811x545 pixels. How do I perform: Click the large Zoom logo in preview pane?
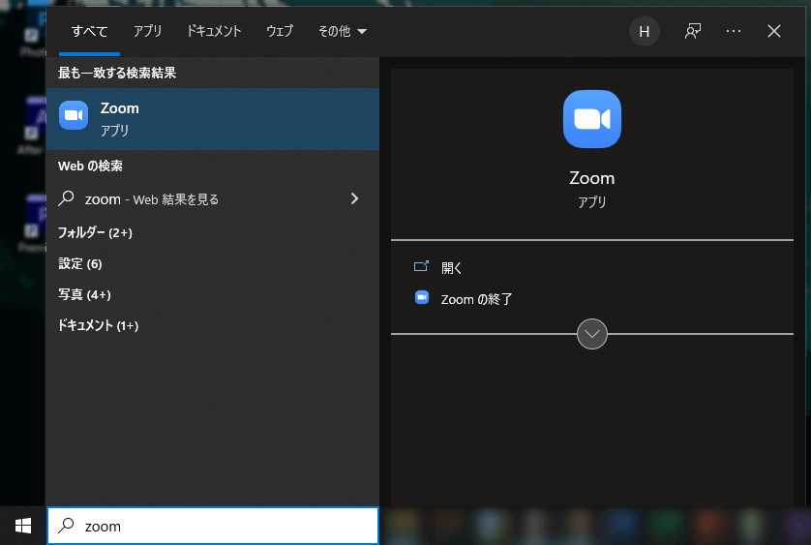pyautogui.click(x=591, y=119)
